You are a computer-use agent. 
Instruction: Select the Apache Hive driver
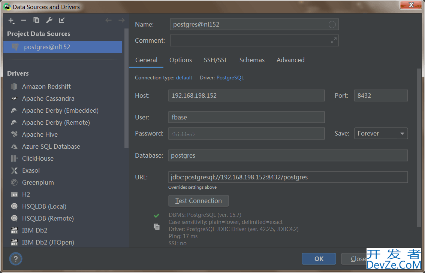40,134
